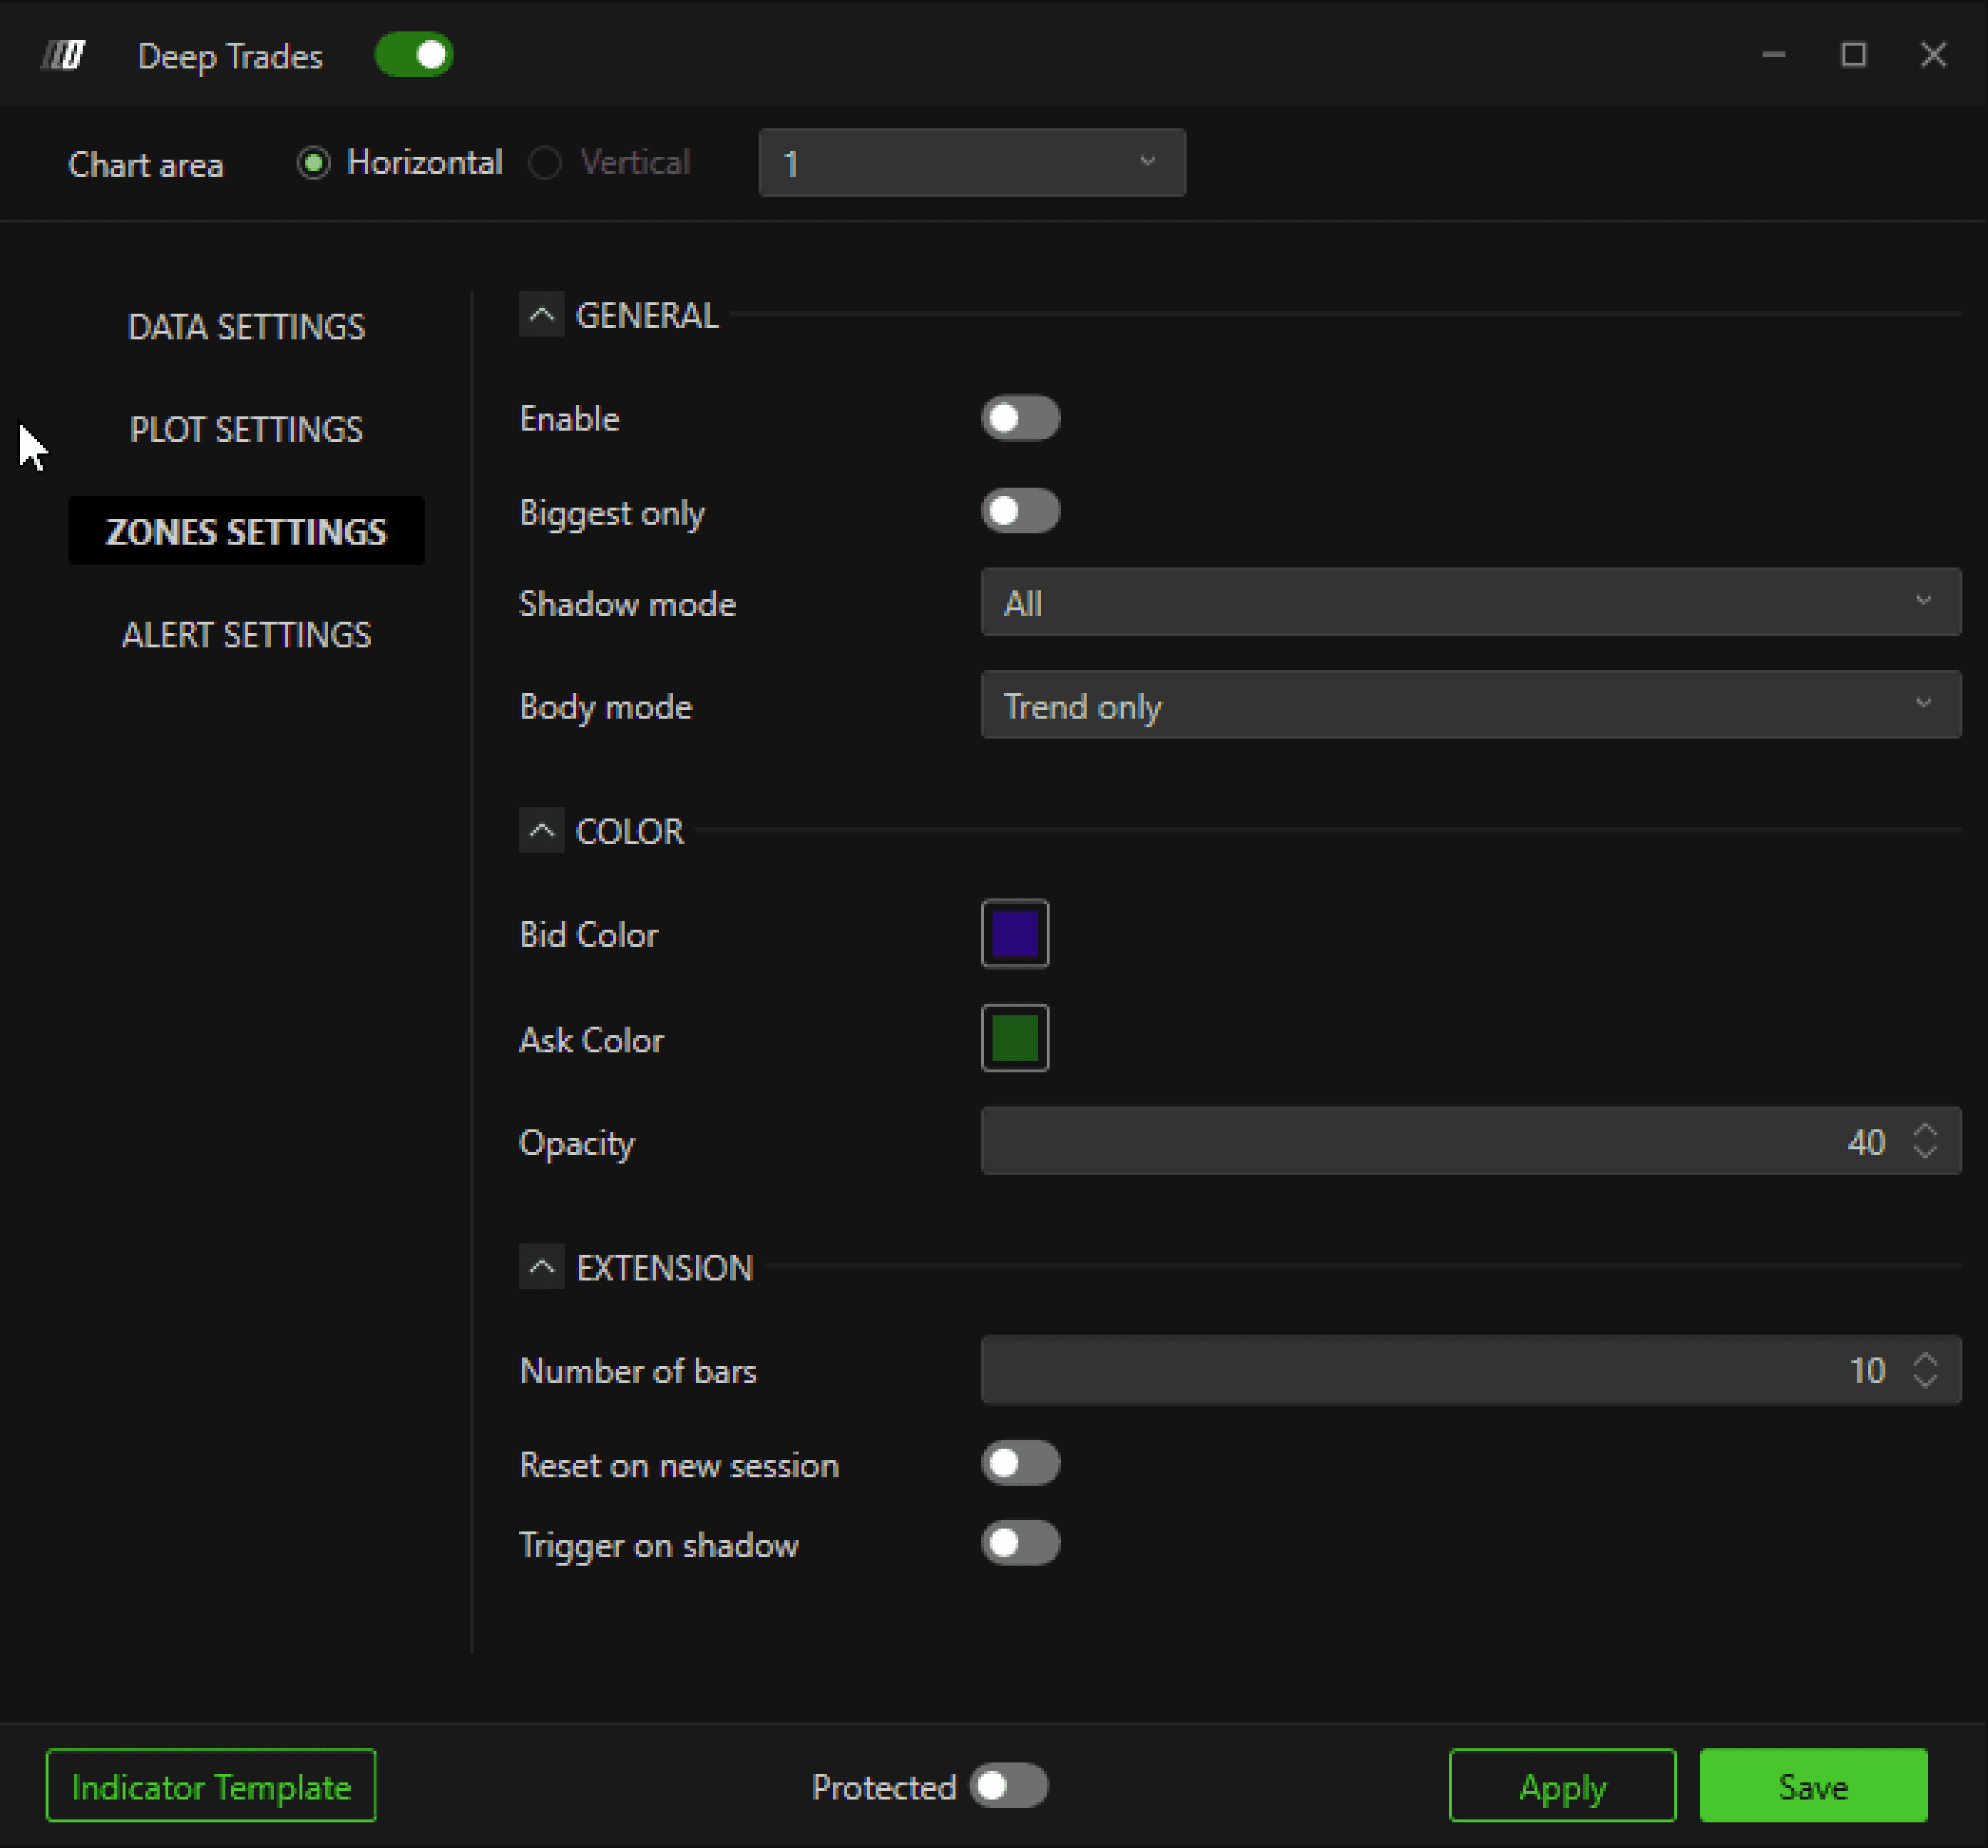
Task: Increase Opacity using the up arrow
Action: pyautogui.click(x=1924, y=1130)
